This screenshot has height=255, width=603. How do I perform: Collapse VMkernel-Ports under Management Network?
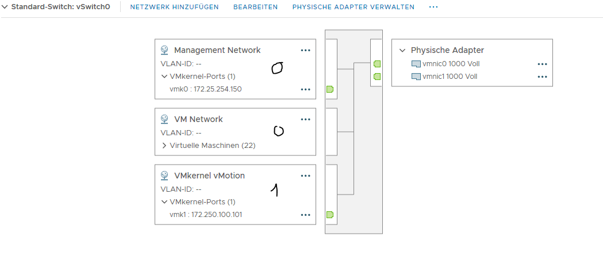[164, 76]
